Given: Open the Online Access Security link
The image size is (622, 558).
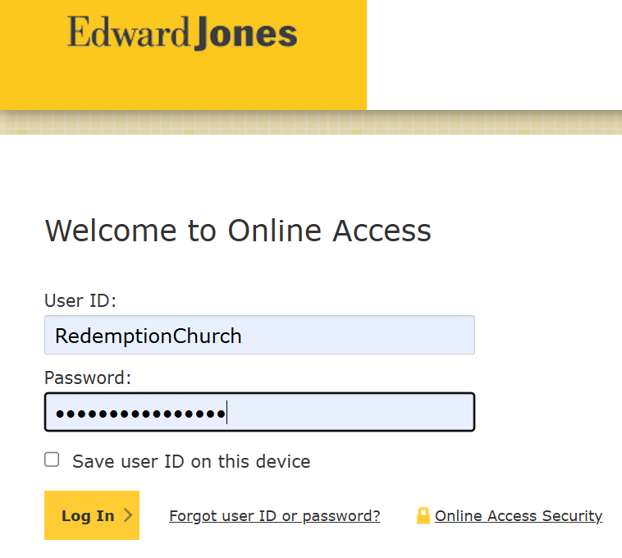Looking at the screenshot, I should (519, 516).
